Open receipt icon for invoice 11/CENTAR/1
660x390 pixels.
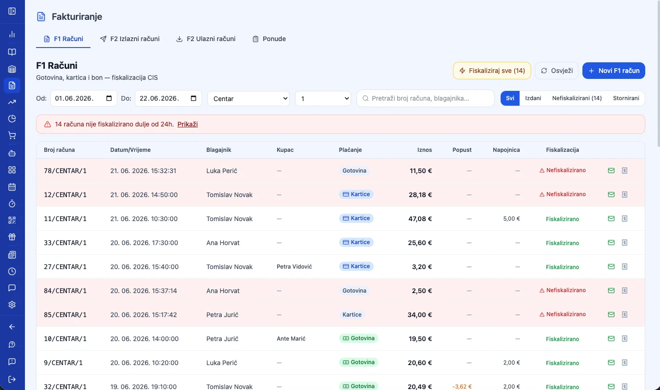[624, 219]
